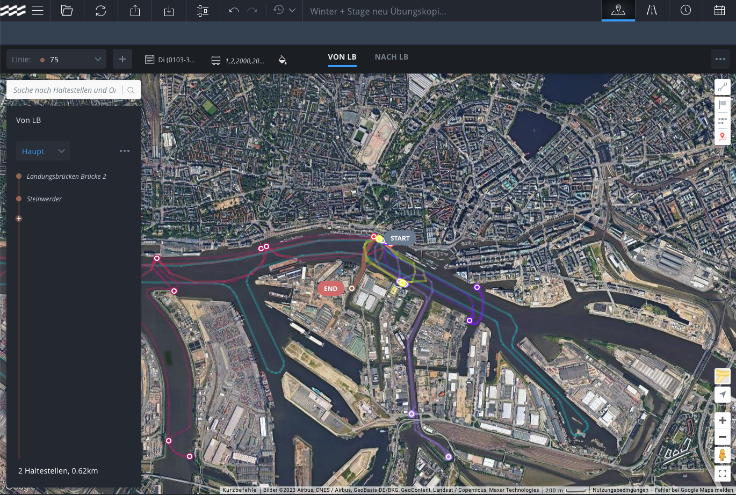Click the 2 Haltestellen, 0.62km summary

(x=58, y=471)
